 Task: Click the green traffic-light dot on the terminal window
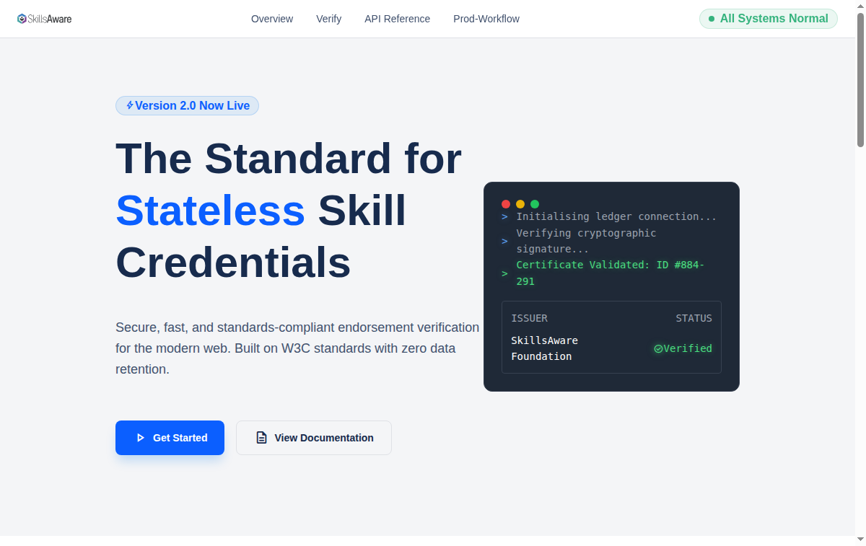[535, 204]
